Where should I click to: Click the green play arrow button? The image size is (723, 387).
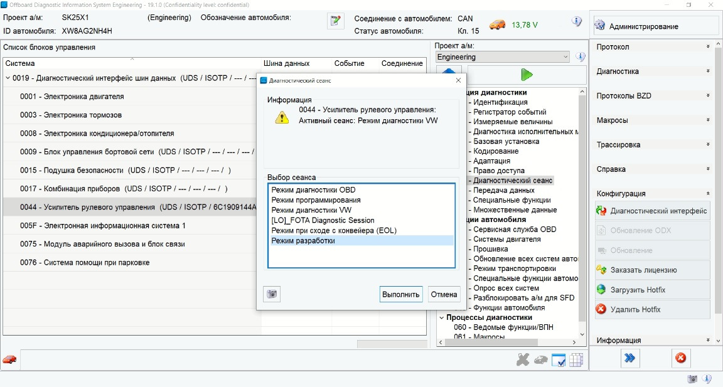click(x=527, y=74)
